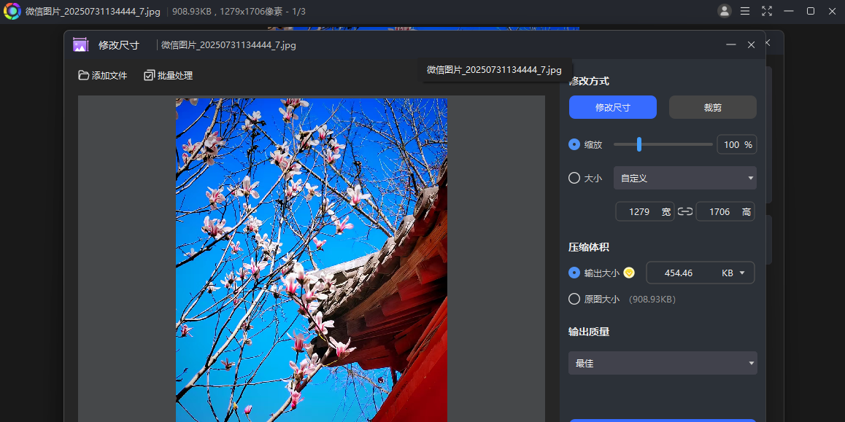Viewport: 845px width, 422px height.
Task: Open the hamburger main menu icon
Action: coord(745,11)
